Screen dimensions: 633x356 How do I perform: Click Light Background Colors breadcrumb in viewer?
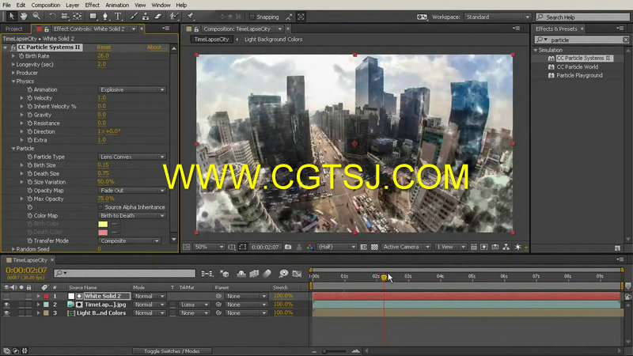point(273,39)
